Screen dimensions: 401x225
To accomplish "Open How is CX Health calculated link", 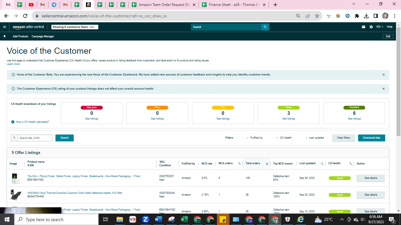I will 33,122.
